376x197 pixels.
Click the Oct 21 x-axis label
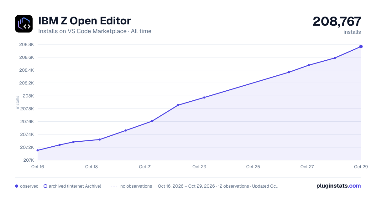click(145, 167)
